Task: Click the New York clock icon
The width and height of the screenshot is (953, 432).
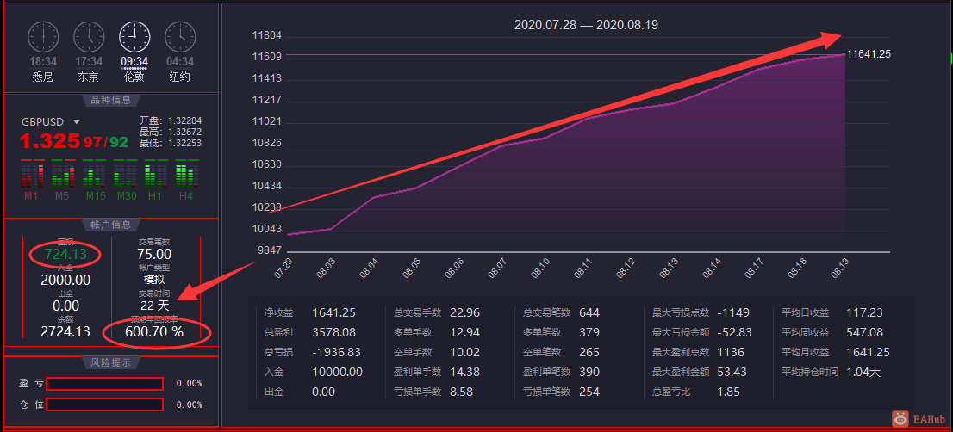Action: point(180,37)
